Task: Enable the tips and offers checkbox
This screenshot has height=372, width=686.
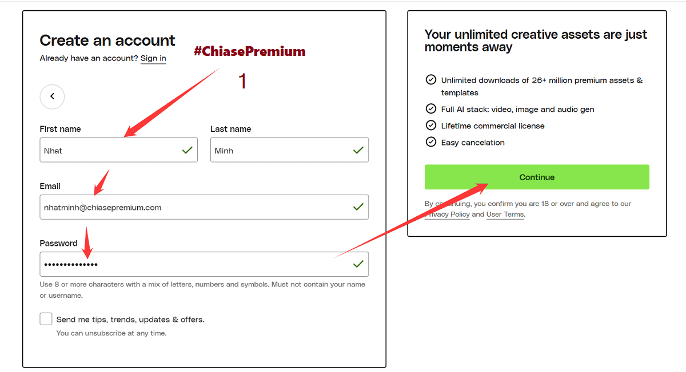Action: click(46, 319)
